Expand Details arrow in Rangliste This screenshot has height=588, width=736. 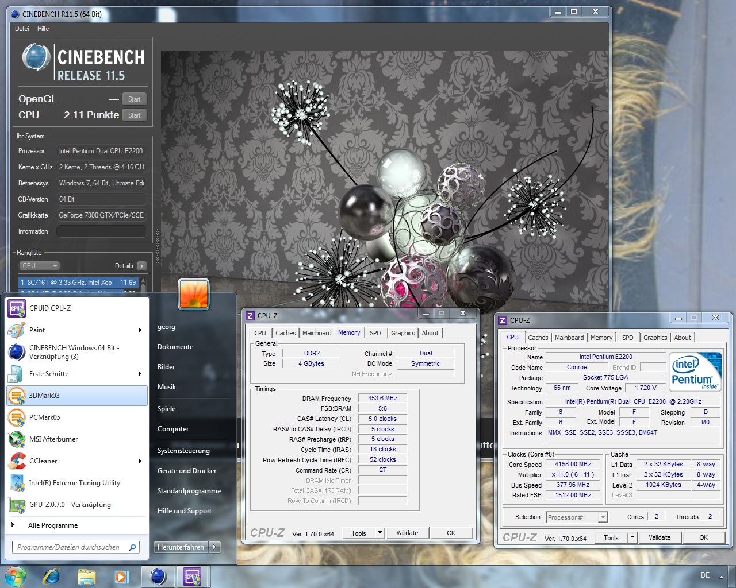click(x=142, y=266)
